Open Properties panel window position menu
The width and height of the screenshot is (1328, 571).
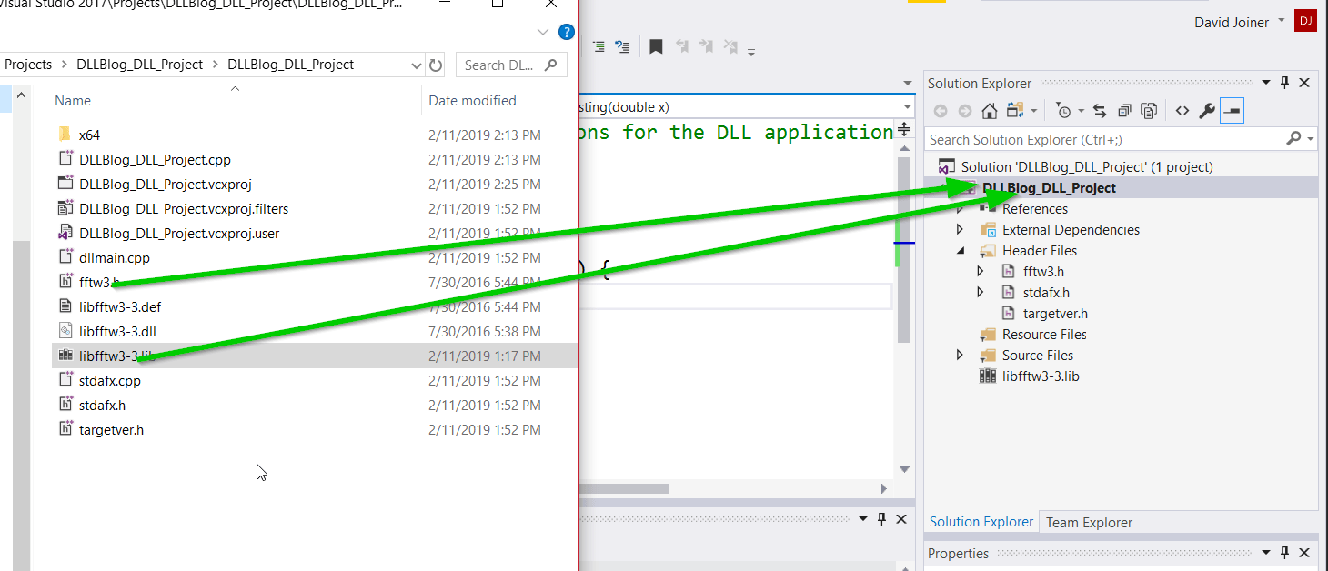(1267, 553)
